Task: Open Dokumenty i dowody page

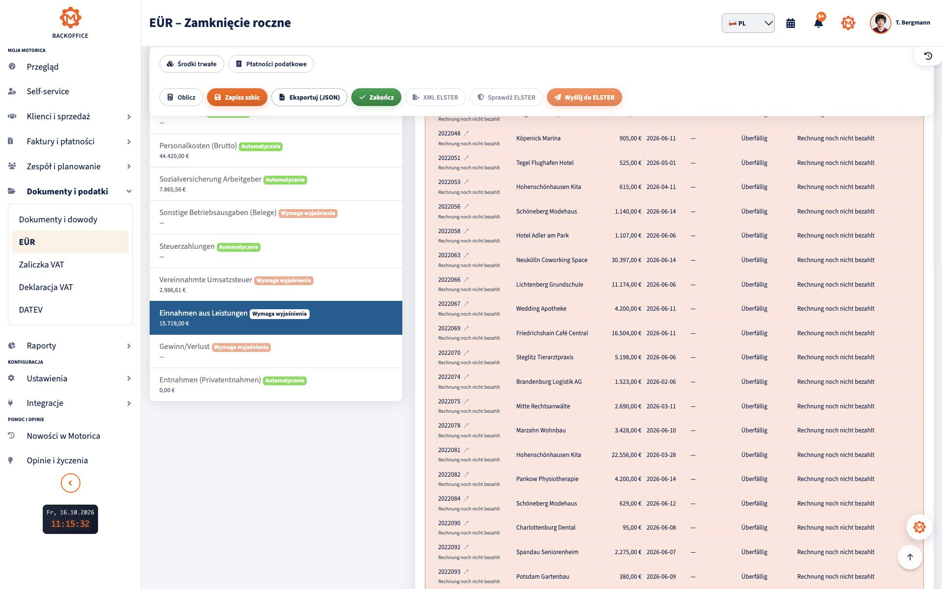Action: (70, 219)
